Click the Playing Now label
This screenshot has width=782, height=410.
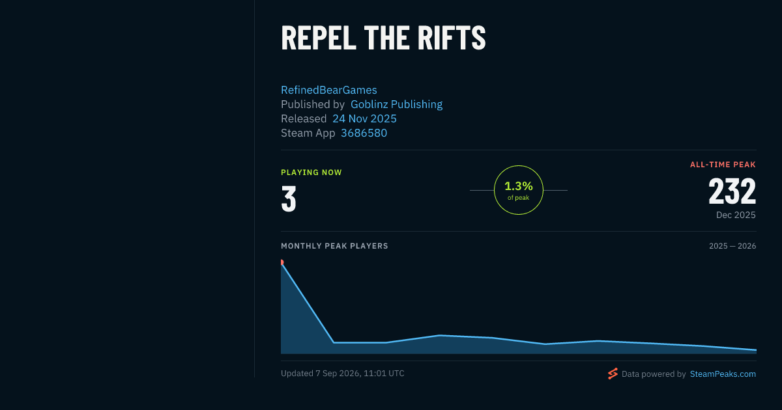click(x=311, y=172)
